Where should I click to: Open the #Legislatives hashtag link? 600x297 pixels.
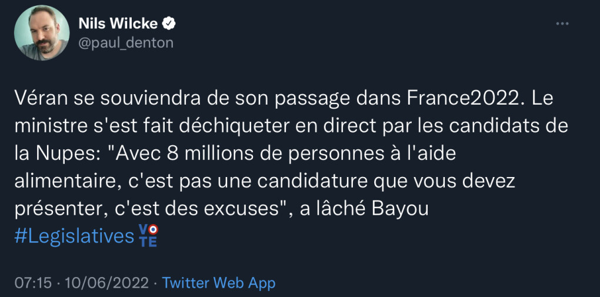click(x=74, y=236)
